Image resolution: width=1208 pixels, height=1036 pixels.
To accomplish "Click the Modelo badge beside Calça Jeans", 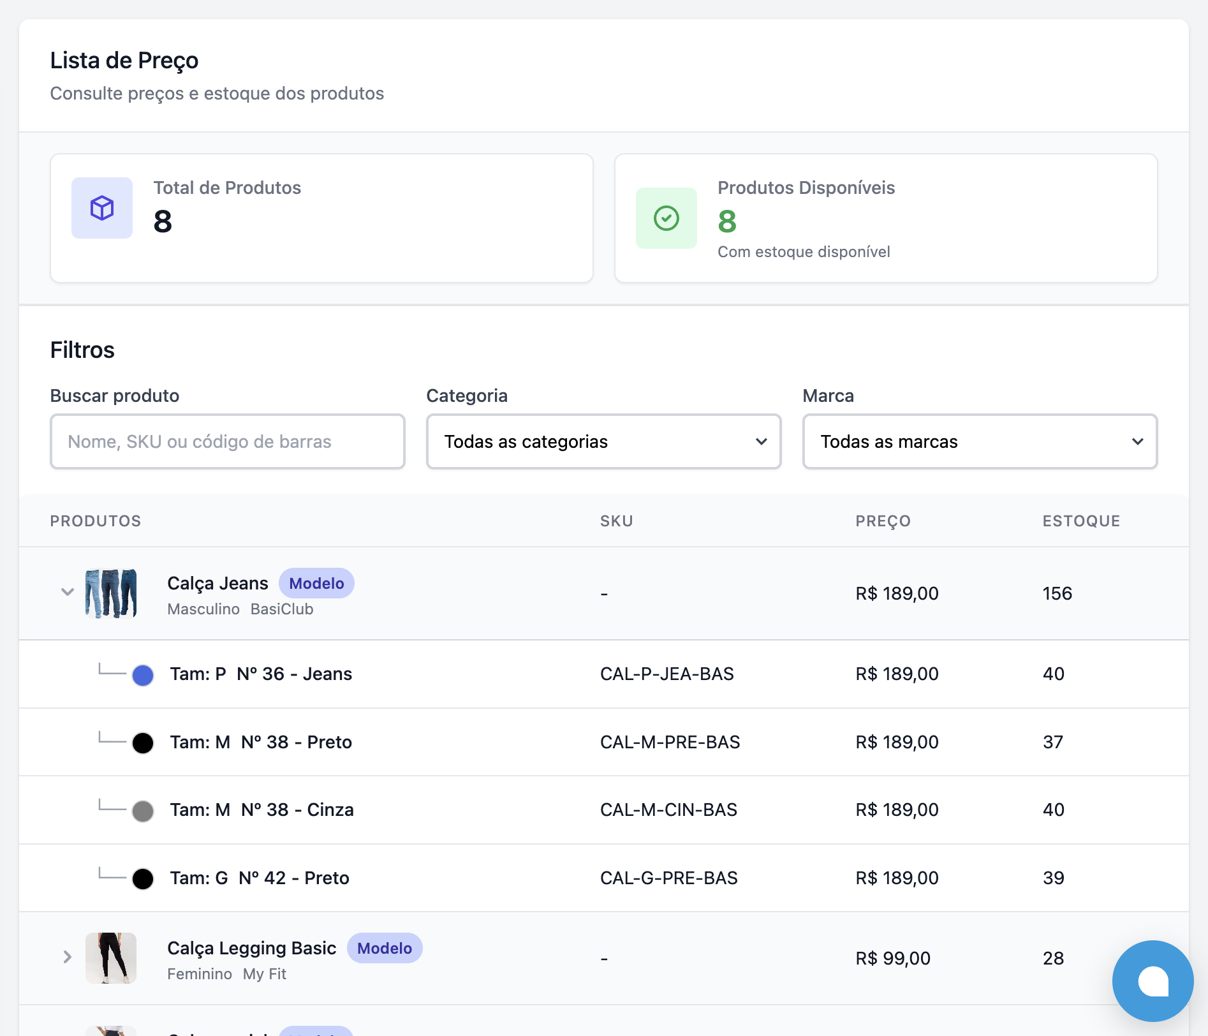I will coord(316,583).
